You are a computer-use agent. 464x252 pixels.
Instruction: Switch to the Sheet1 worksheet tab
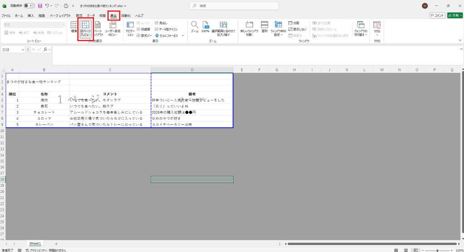click(35, 244)
